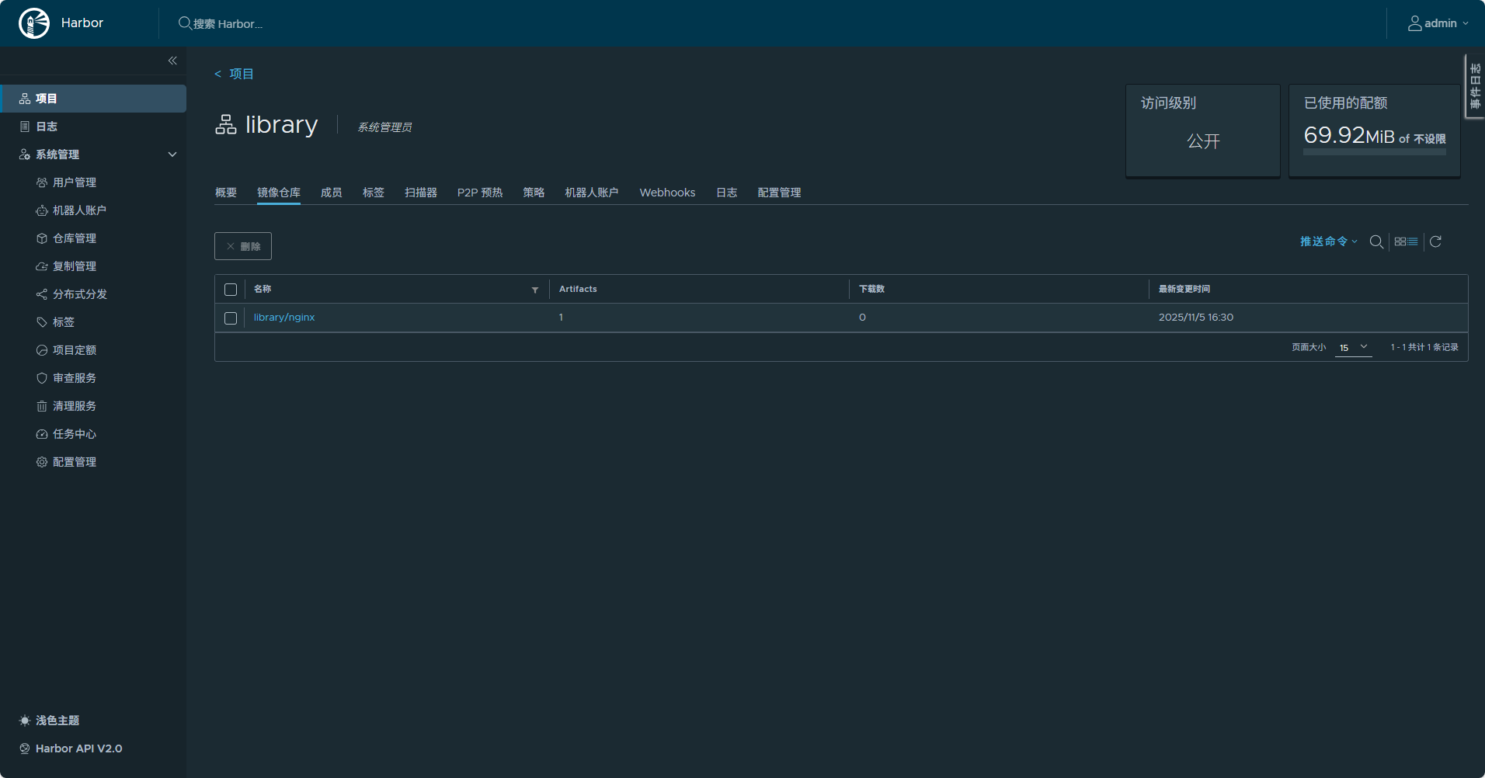Open the 策略 tab

[x=534, y=193]
